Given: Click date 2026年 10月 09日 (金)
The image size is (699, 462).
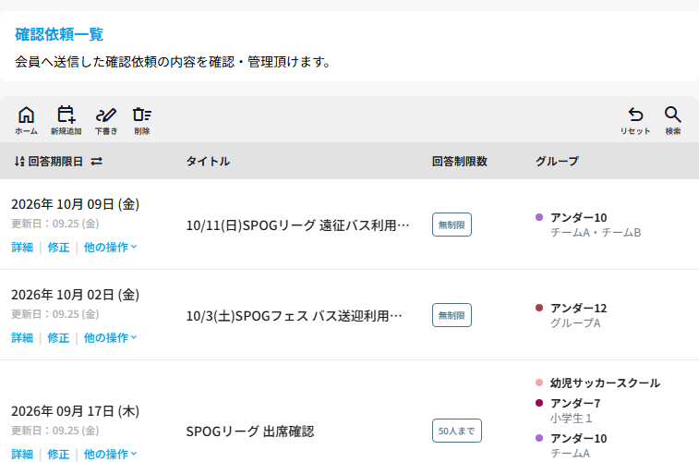Looking at the screenshot, I should pyautogui.click(x=76, y=204).
